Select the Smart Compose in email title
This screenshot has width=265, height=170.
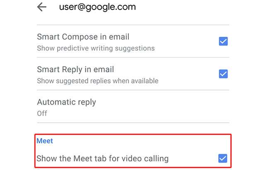pyautogui.click(x=83, y=37)
